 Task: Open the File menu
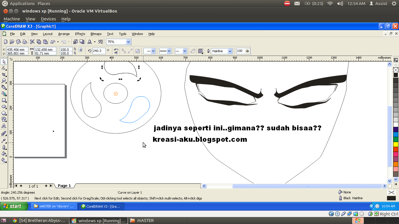coord(12,34)
